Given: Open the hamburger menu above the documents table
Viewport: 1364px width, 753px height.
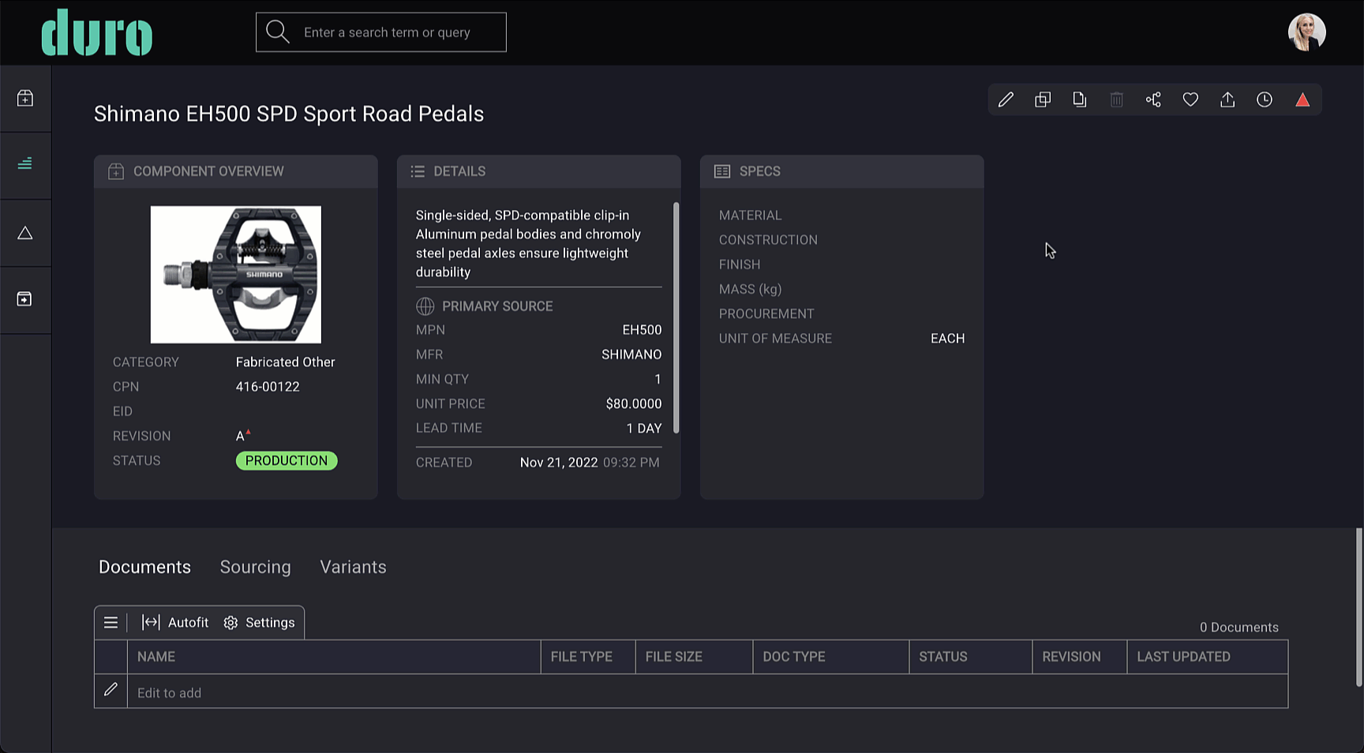Looking at the screenshot, I should pos(111,622).
